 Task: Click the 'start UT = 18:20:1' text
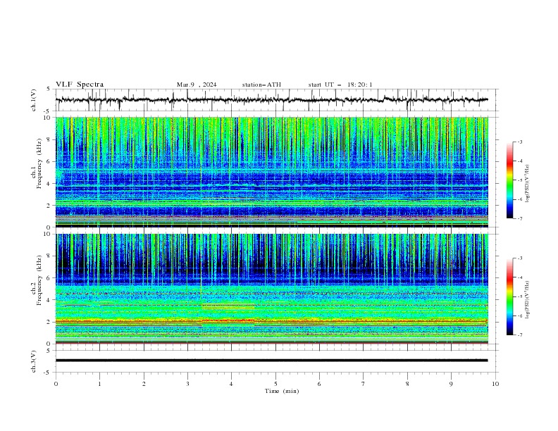340,85
